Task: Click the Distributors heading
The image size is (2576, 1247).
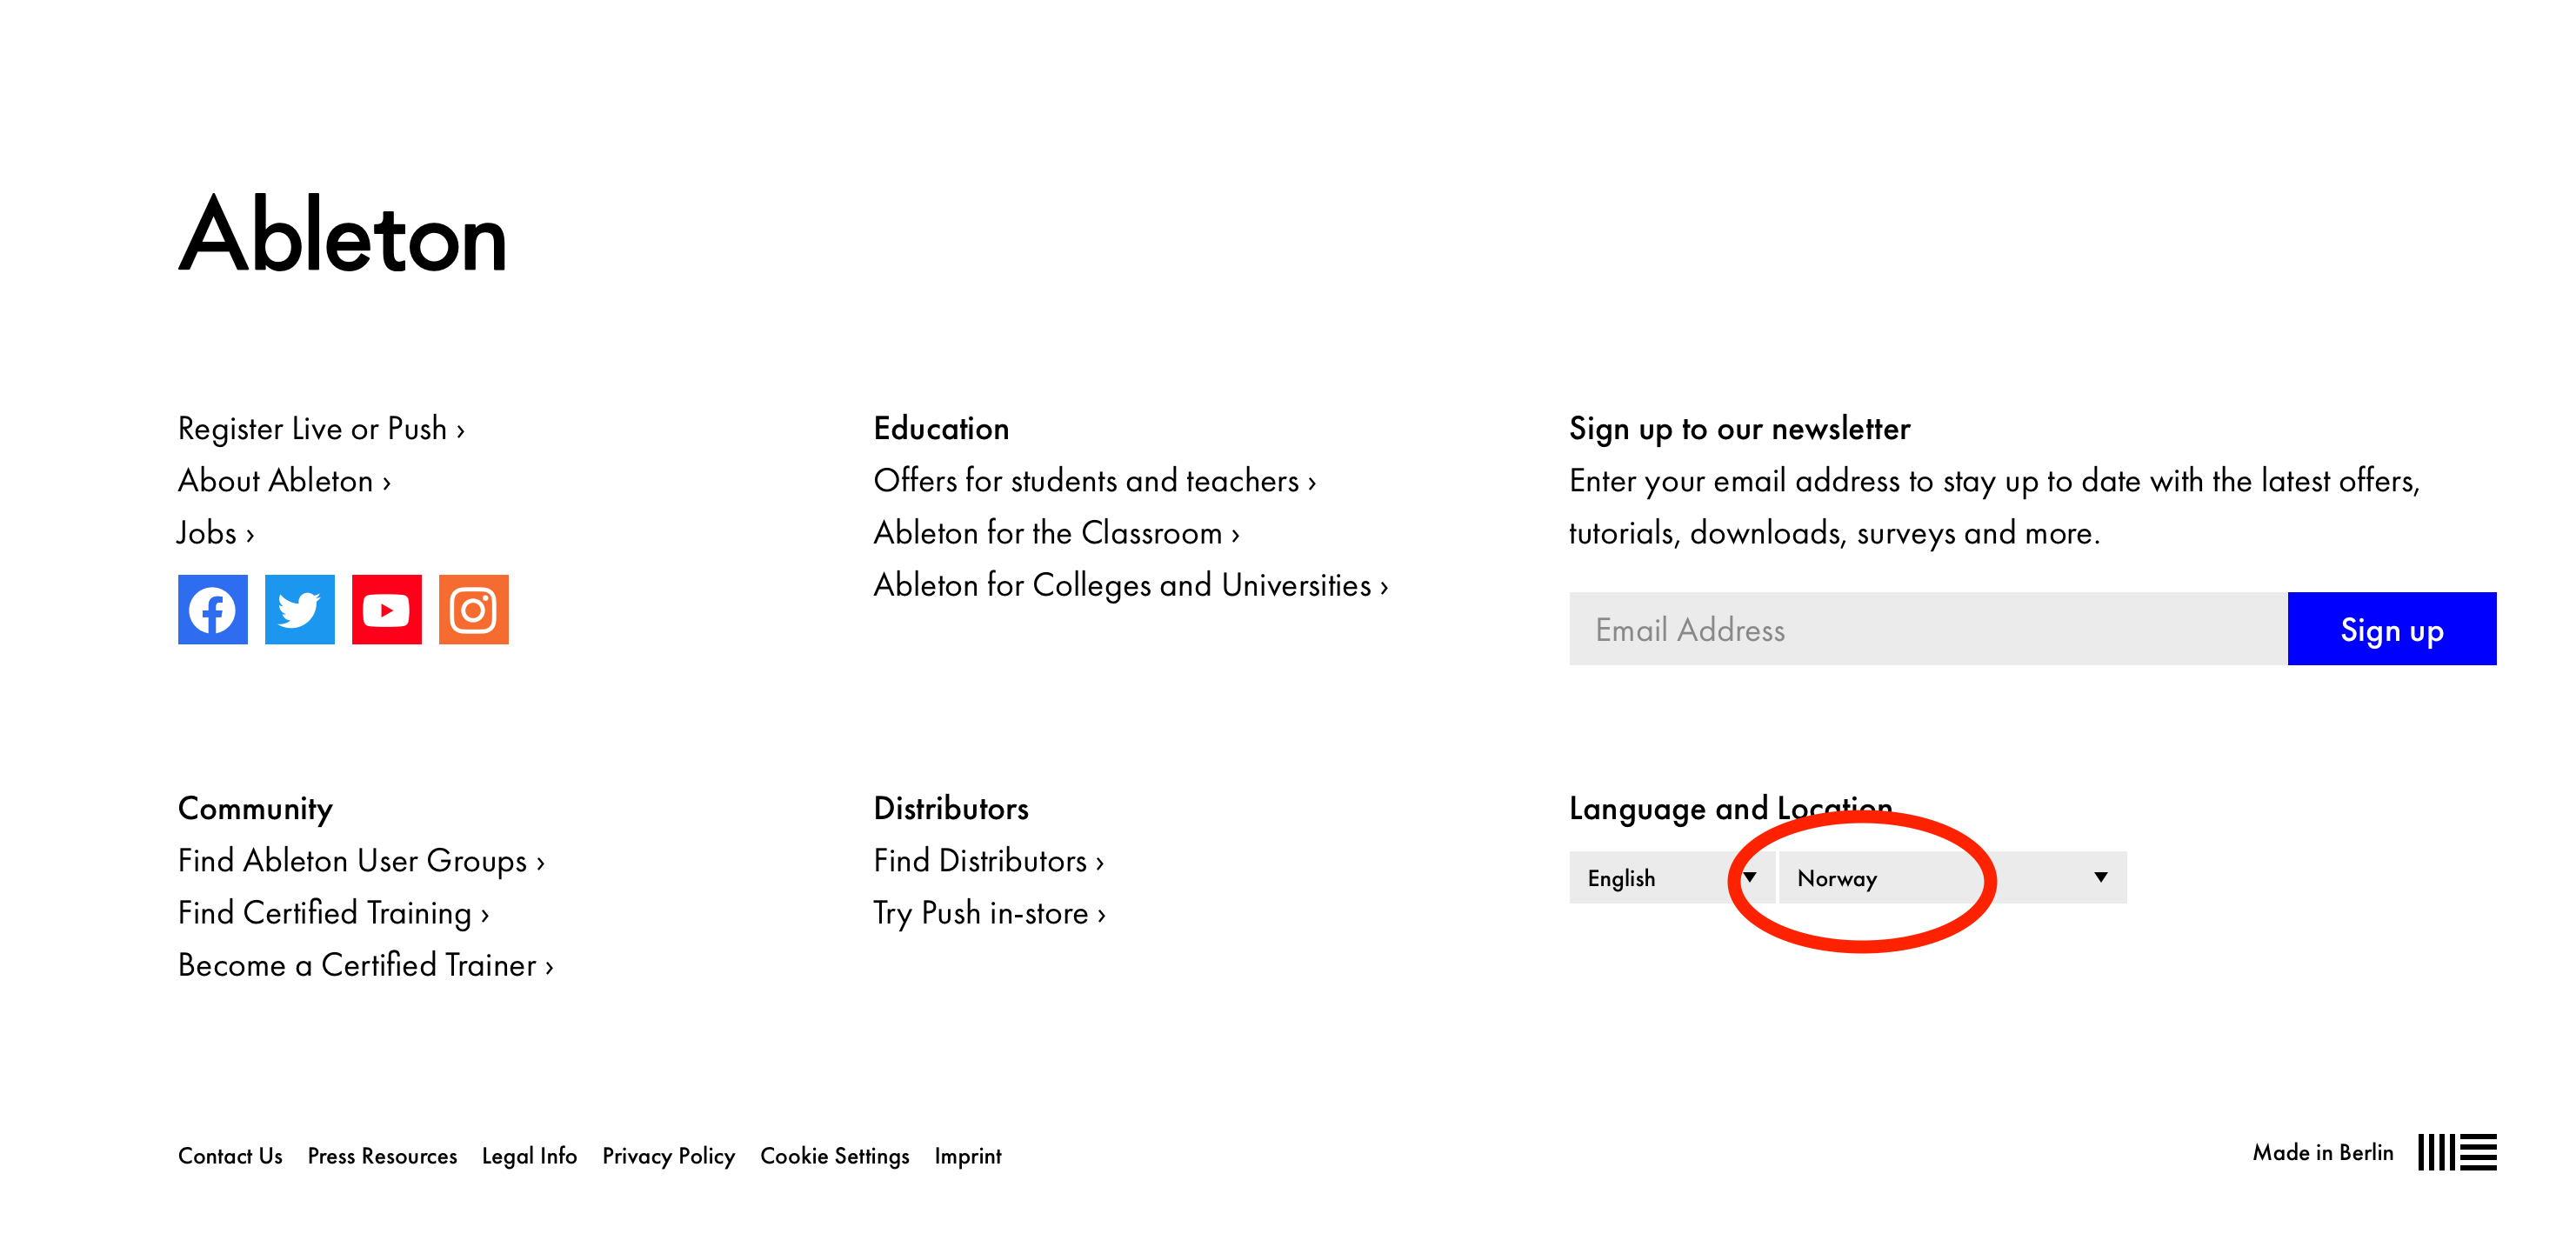Action: click(x=951, y=808)
